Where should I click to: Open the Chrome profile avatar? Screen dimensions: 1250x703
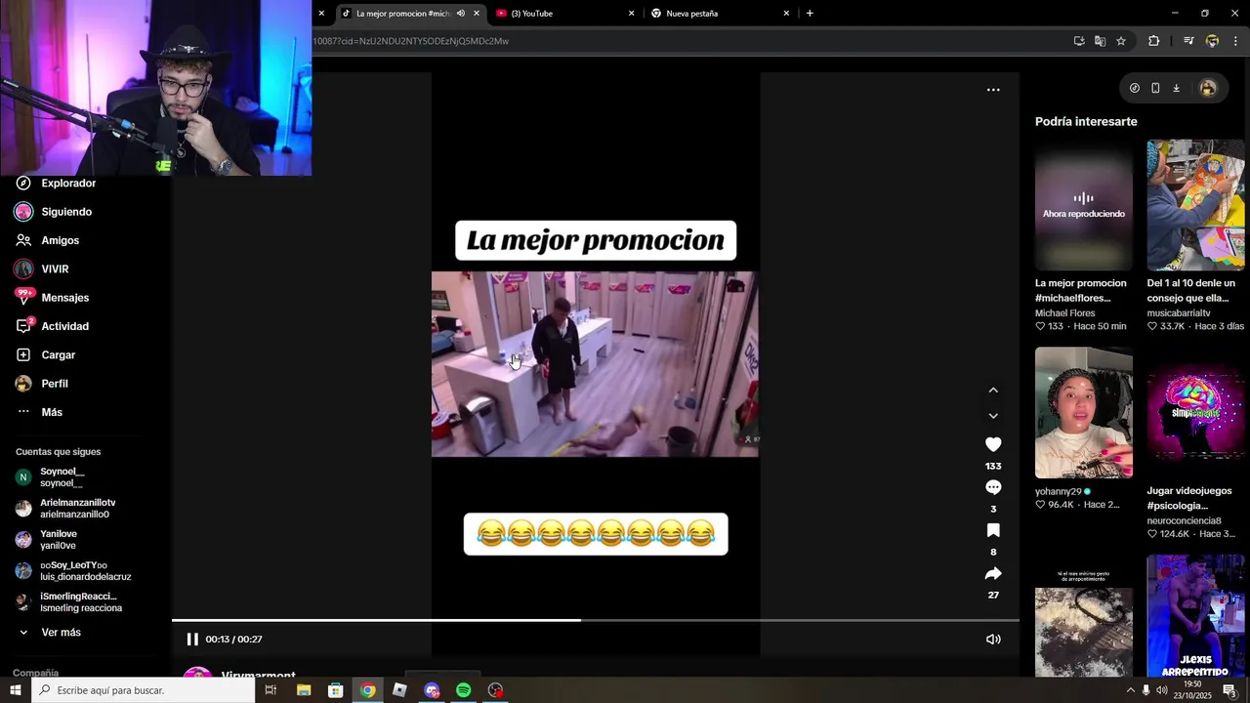tap(1212, 41)
